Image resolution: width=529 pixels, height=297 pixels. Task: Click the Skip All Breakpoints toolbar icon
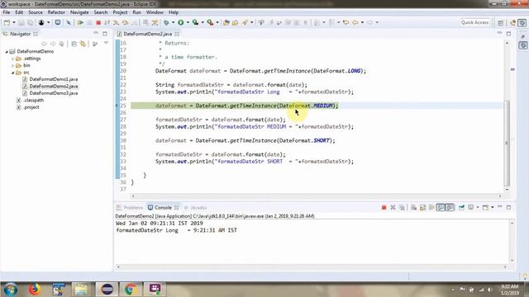tap(69, 22)
